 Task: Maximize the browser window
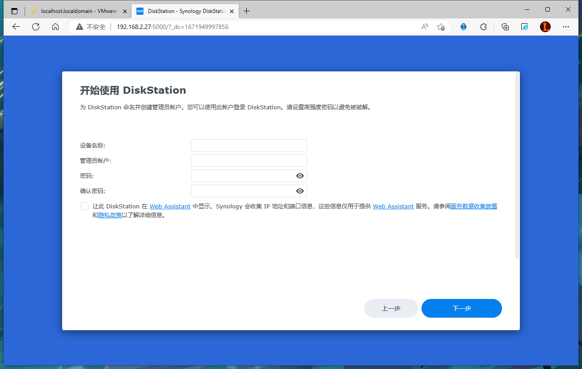548,9
